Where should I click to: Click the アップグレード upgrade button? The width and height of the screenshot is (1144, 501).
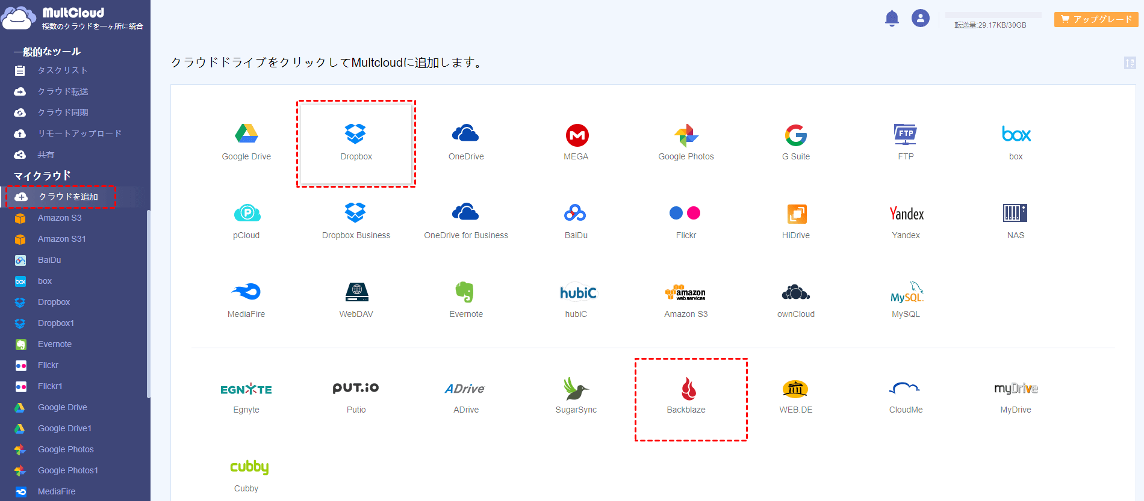pyautogui.click(x=1096, y=19)
